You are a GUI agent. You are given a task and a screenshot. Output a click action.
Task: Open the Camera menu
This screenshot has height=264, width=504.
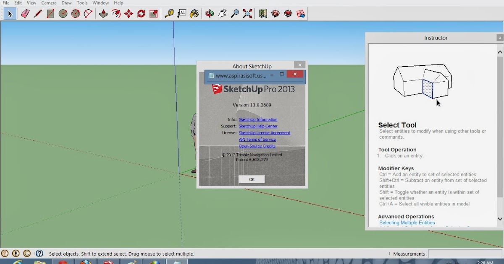click(49, 3)
